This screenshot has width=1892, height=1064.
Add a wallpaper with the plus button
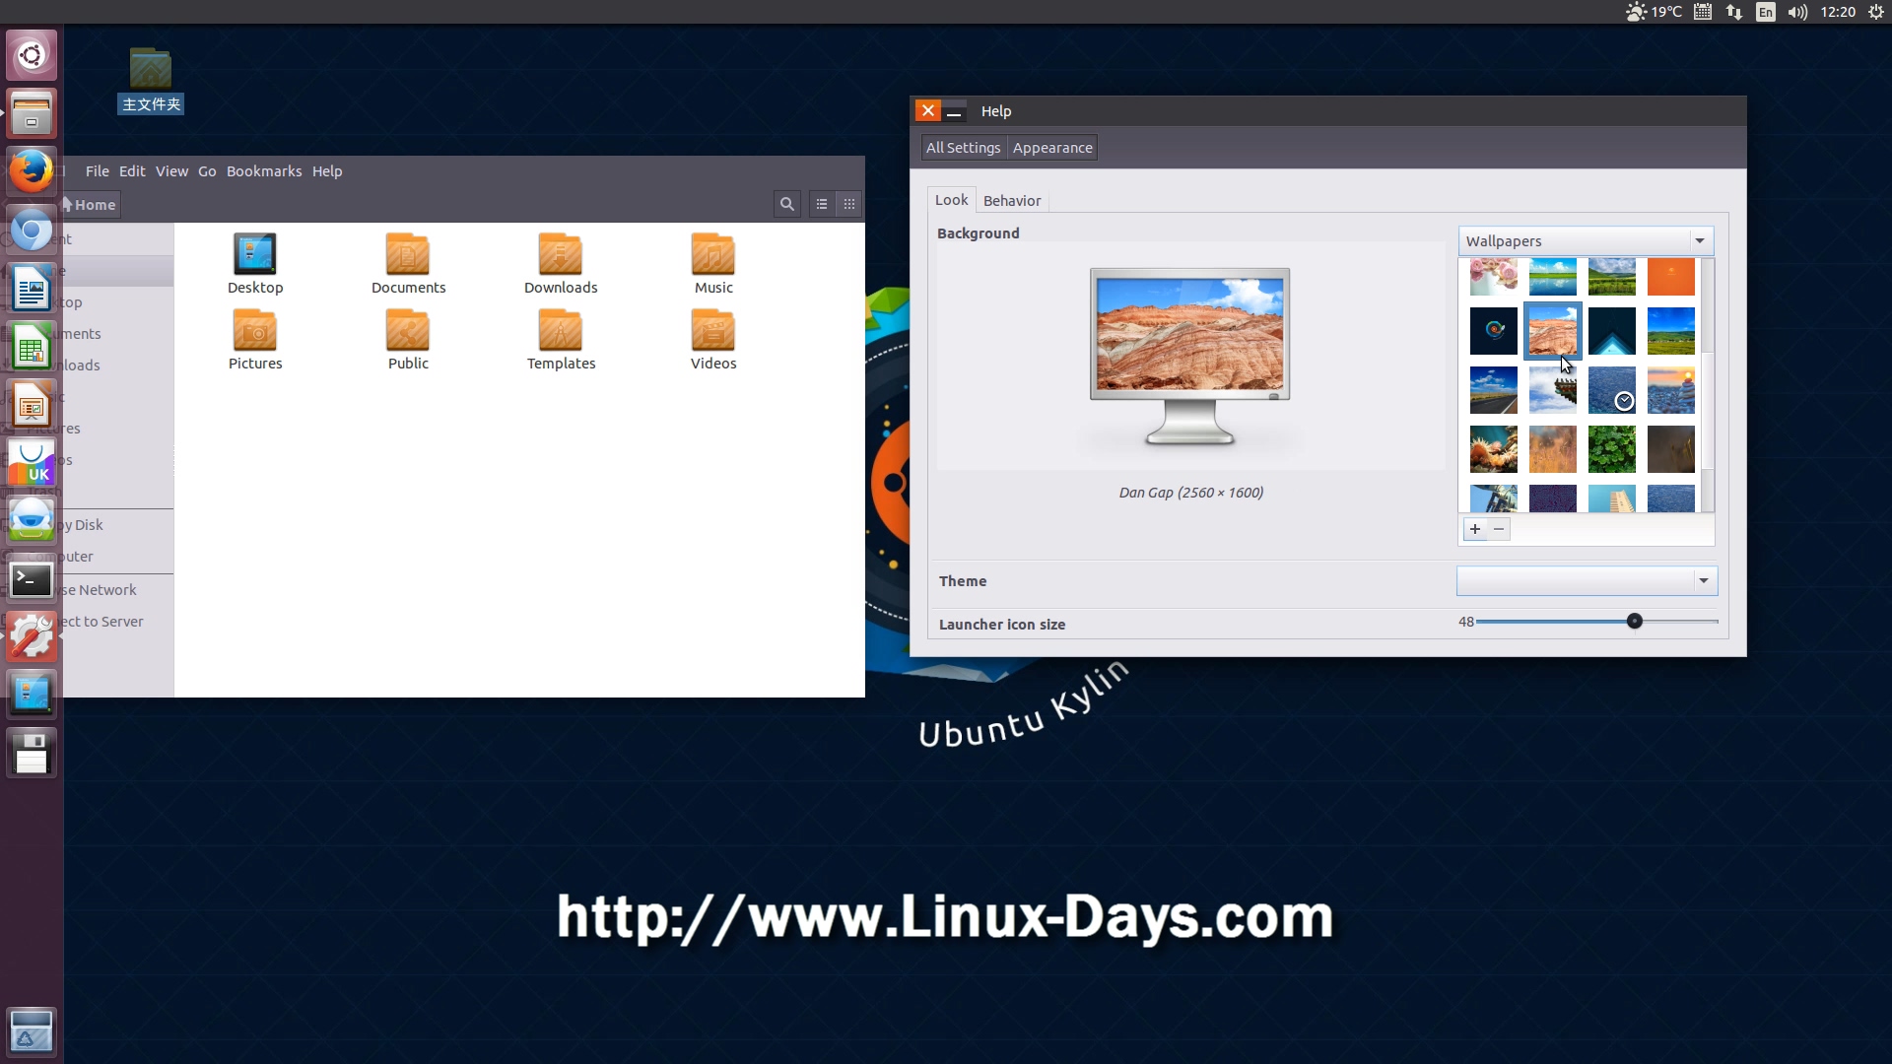click(1475, 529)
